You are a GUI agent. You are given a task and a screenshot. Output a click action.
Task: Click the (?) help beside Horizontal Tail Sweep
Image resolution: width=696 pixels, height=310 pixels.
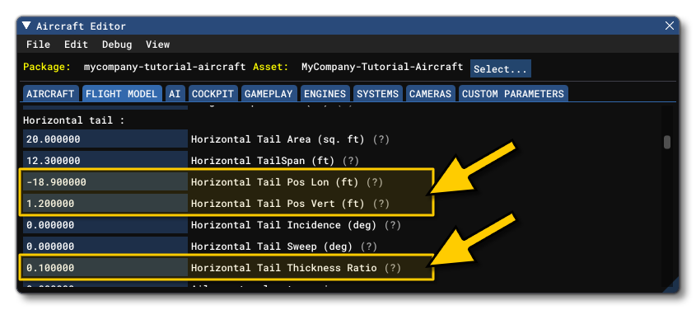pyautogui.click(x=369, y=246)
